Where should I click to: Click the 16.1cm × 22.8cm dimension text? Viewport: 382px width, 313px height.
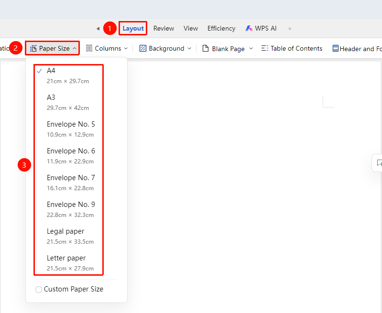(70, 188)
